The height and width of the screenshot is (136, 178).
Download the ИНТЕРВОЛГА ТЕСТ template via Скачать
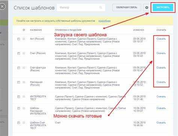tap(161, 97)
